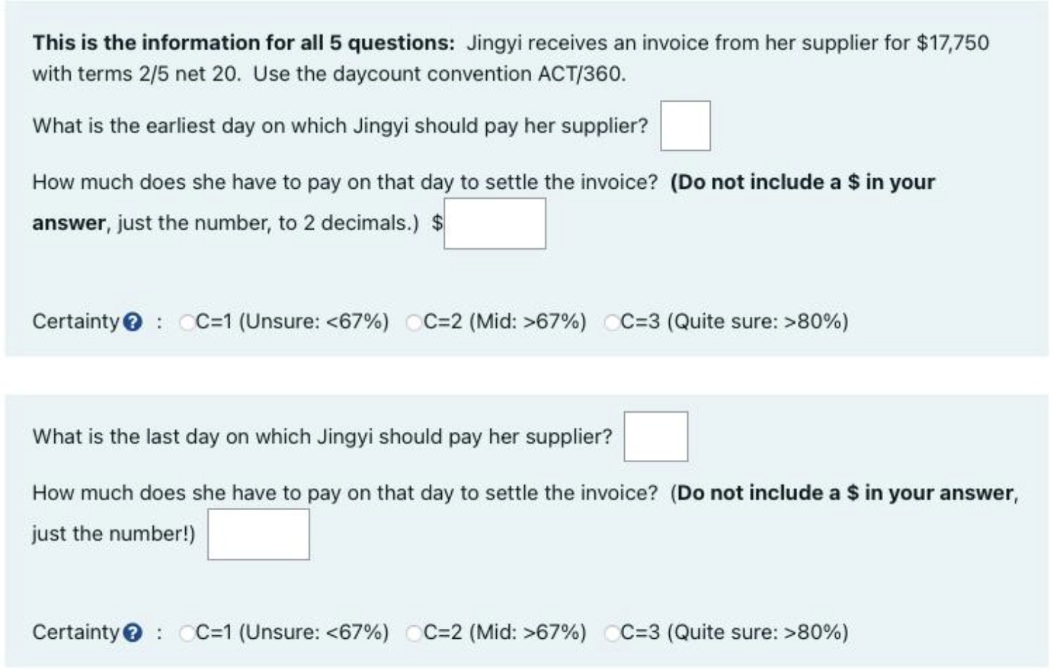
Task: Click the earliest payment day answer box
Action: click(x=687, y=126)
